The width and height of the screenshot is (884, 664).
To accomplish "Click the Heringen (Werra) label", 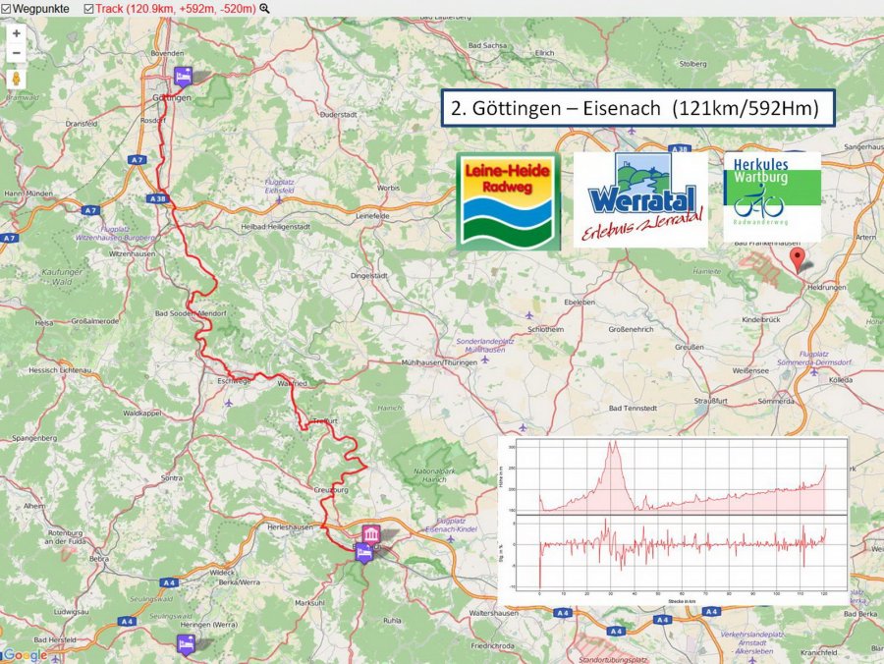I will [x=209, y=625].
